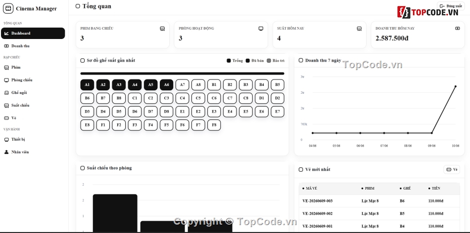This screenshot has height=233, width=470.
Task: Click the Đăng xuất logout button
Action: (x=451, y=6)
